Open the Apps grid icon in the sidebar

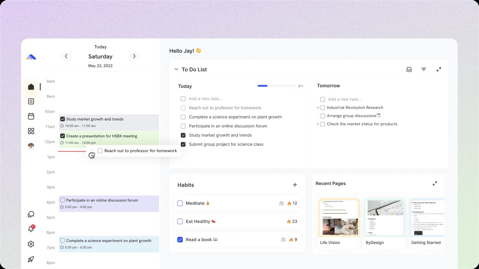click(31, 131)
